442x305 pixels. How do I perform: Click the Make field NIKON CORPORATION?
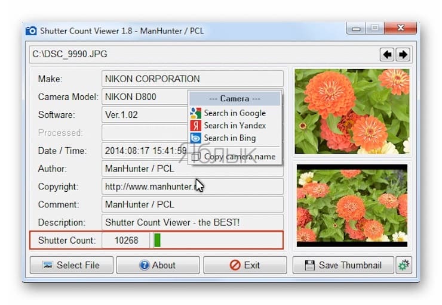[192, 79]
